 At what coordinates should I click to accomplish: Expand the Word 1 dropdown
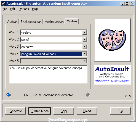point(85,32)
